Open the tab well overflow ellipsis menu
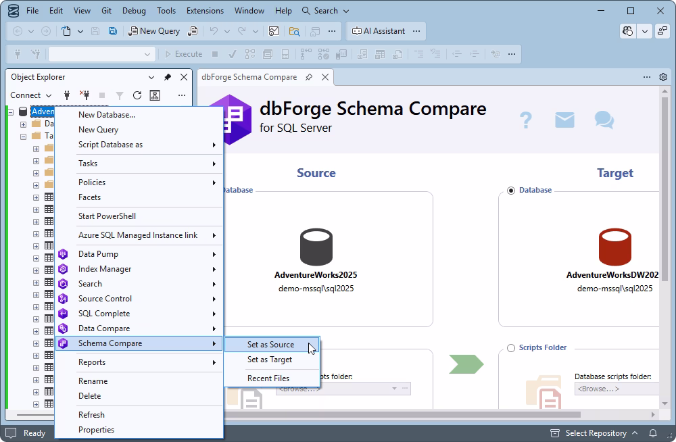The width and height of the screenshot is (676, 442). [x=647, y=77]
